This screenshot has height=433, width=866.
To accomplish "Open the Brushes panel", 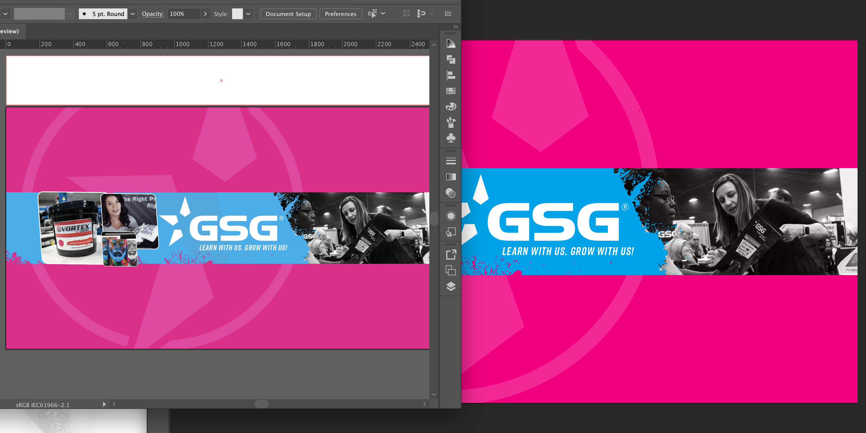I will (450, 123).
